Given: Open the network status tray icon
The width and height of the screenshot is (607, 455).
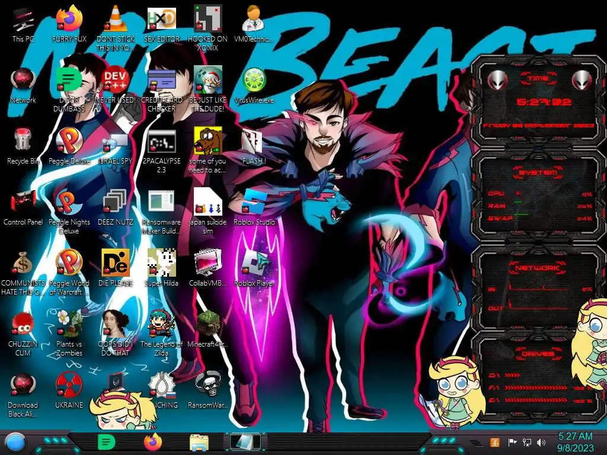Looking at the screenshot, I should tap(527, 442).
